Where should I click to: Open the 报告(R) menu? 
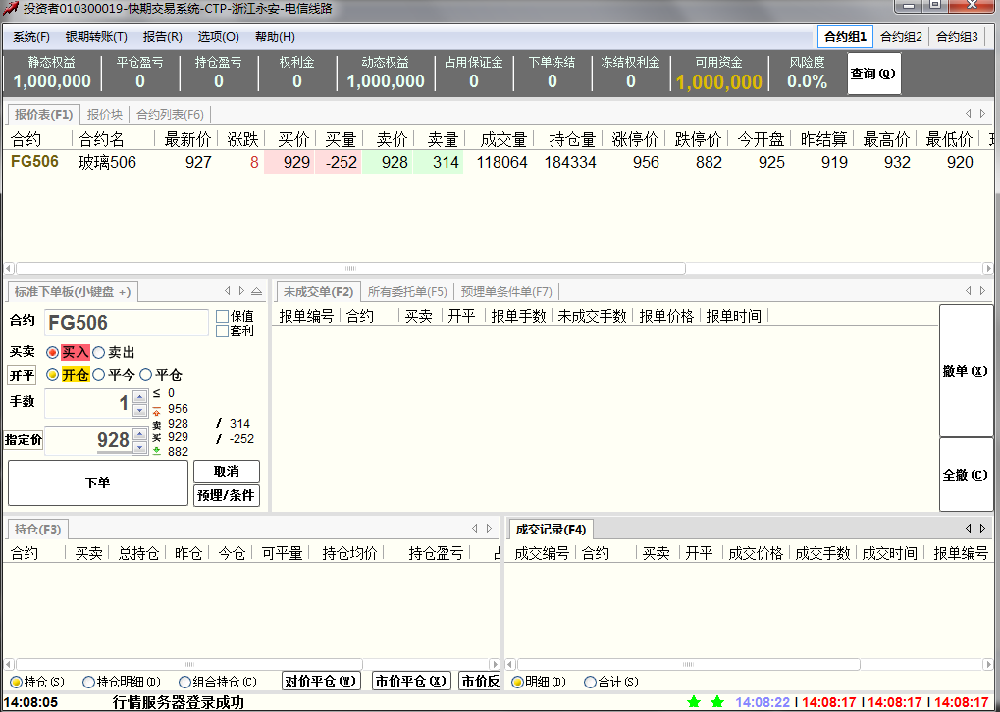[163, 37]
